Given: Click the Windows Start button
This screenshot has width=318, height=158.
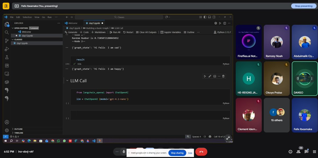Looking at the screenshot, I should (x=6, y=141).
